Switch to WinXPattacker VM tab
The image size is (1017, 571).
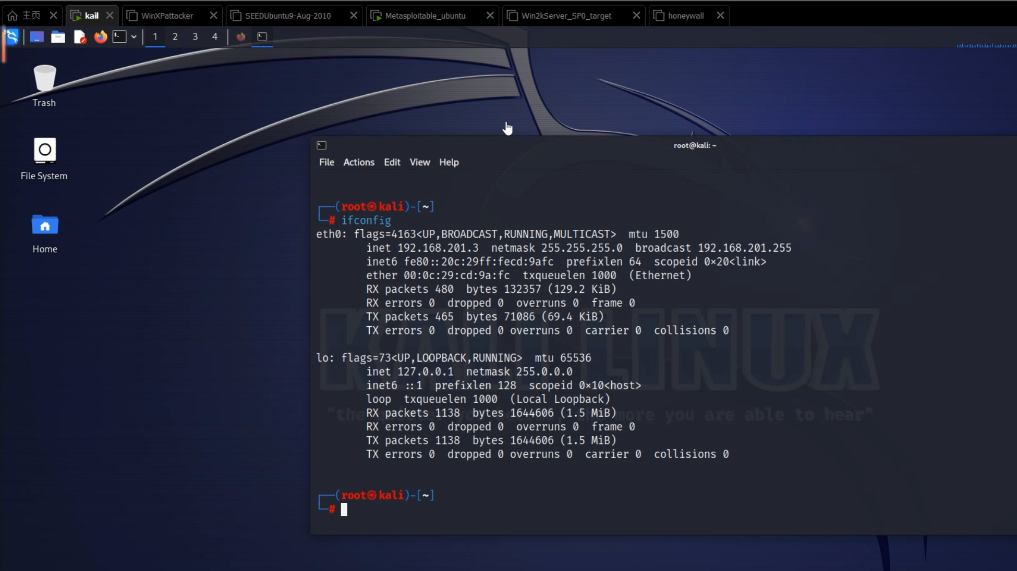[167, 16]
